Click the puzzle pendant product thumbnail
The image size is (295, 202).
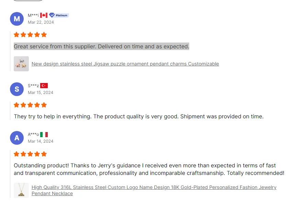coord(21,64)
